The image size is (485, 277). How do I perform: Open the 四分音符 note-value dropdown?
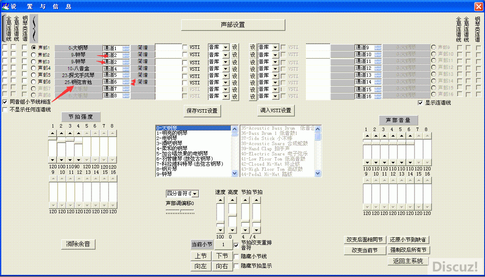pos(195,194)
